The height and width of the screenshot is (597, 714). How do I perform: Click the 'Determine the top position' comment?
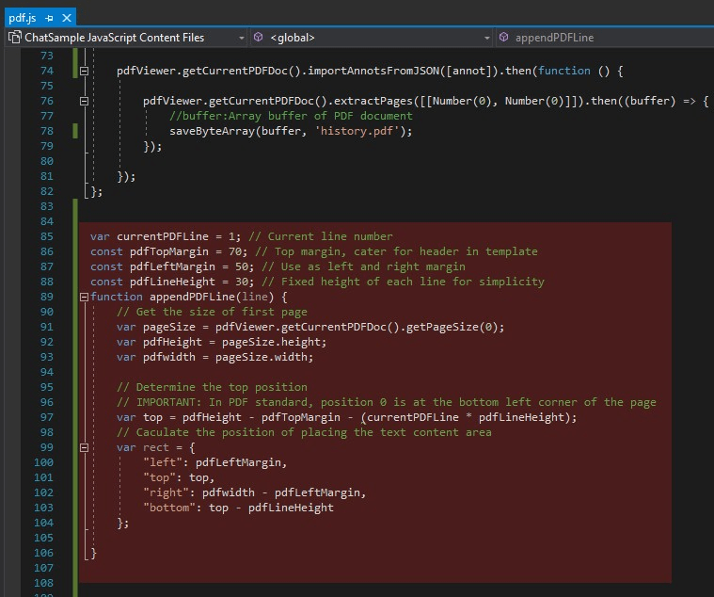tap(212, 387)
